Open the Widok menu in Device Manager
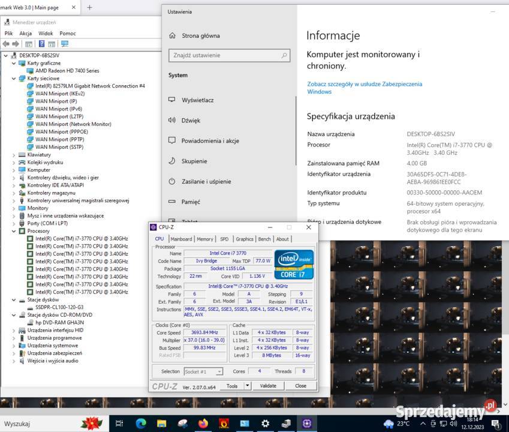This screenshot has height=432, width=509. [46, 33]
